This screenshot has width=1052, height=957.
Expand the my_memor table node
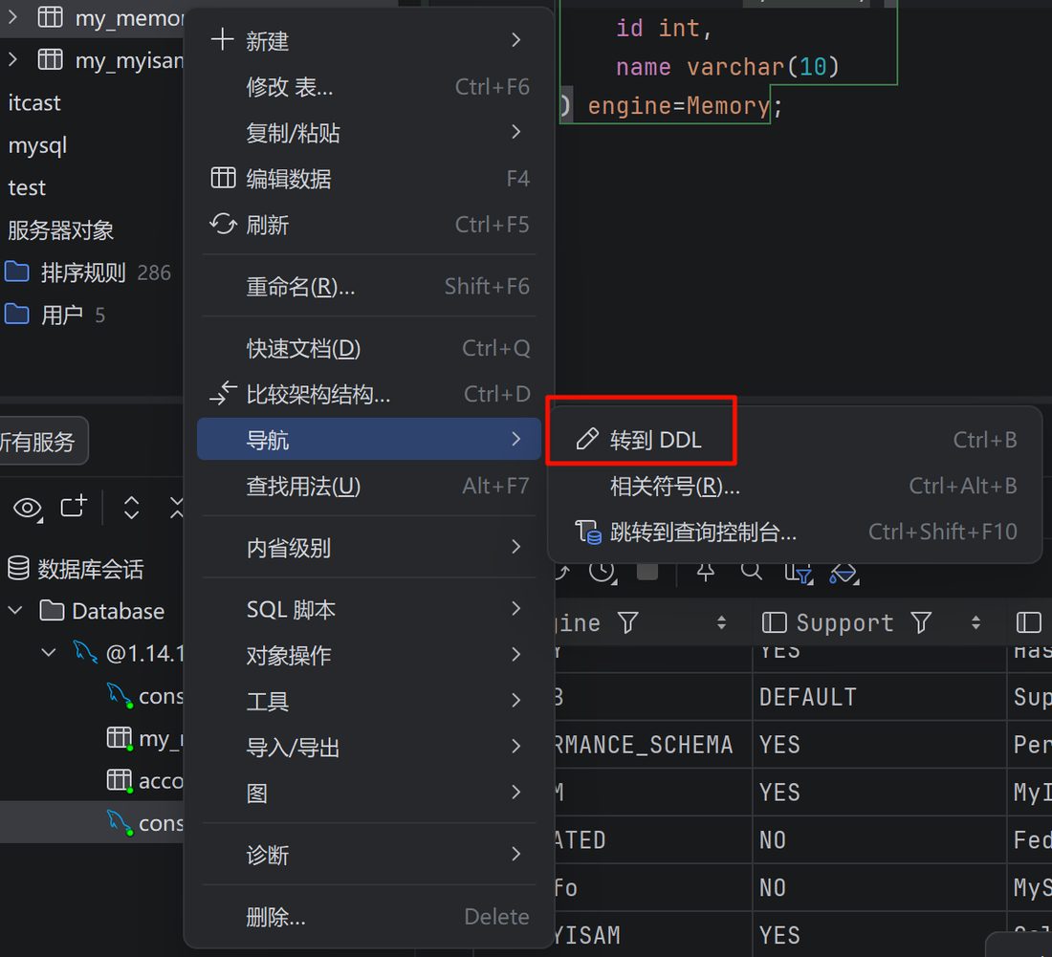(x=13, y=17)
